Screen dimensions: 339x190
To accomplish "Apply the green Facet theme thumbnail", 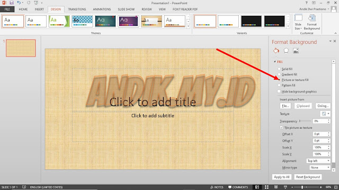I will pos(59,21).
